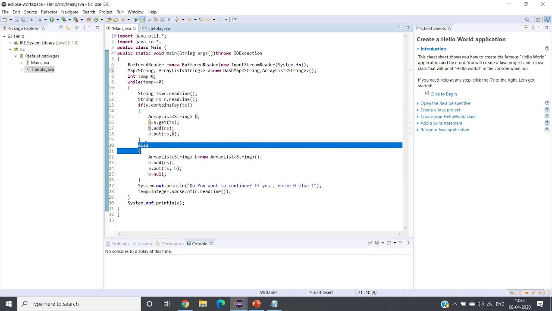Collapse the src folder node
Viewport: 552px width, 311px height.
tap(10, 49)
